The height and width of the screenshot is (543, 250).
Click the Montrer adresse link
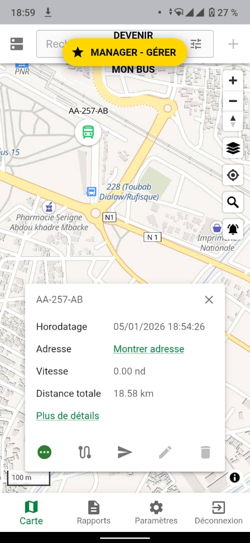(x=149, y=349)
